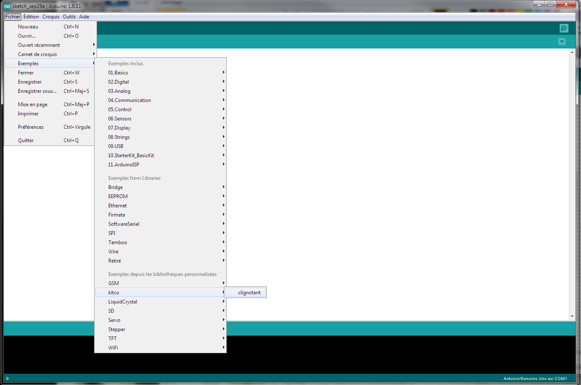Click Enregistrer sous... menu entry

[37, 91]
